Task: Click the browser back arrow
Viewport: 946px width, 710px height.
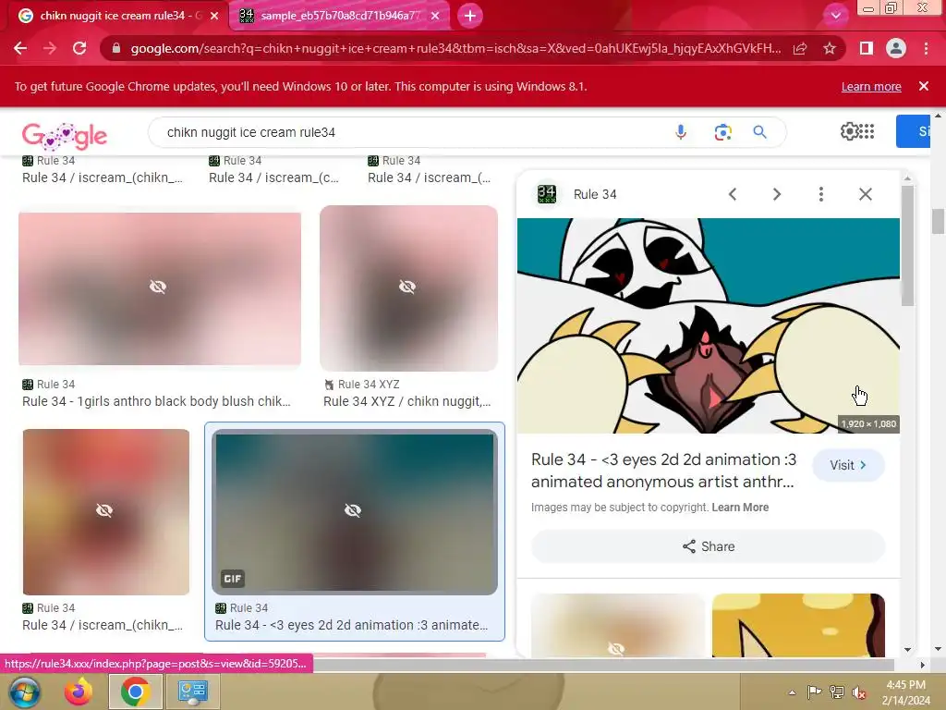Action: pyautogui.click(x=20, y=48)
